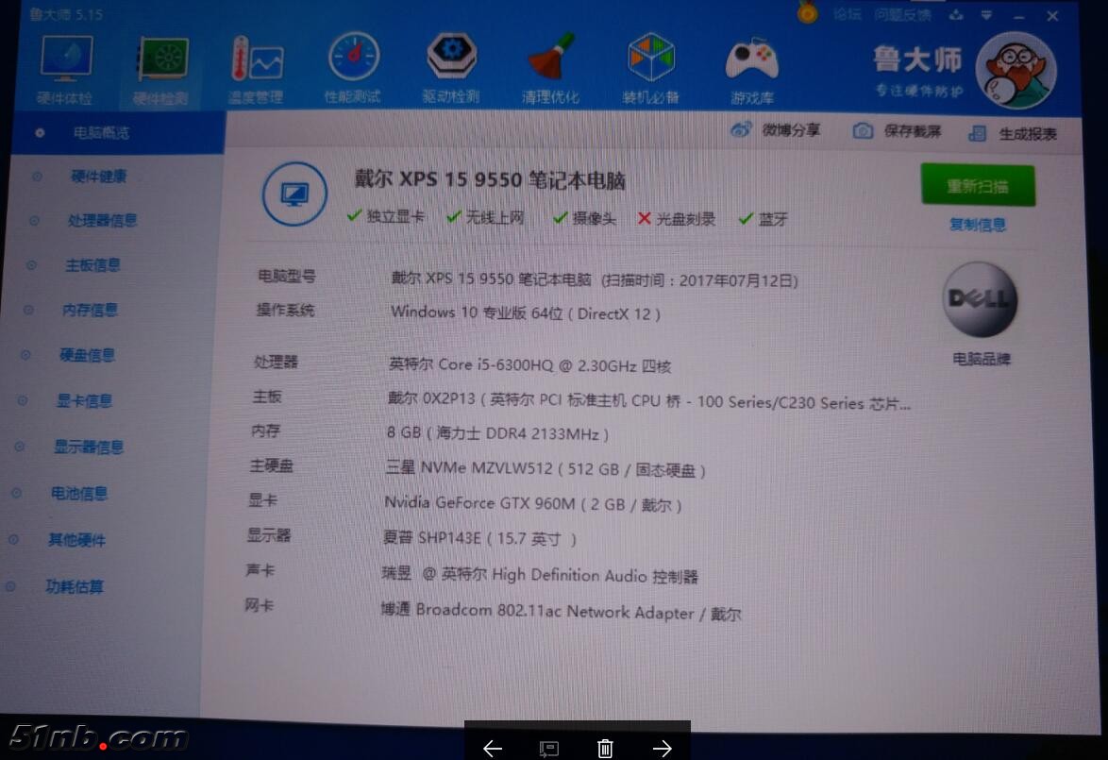Click the trash delete icon at the bottom

(605, 748)
